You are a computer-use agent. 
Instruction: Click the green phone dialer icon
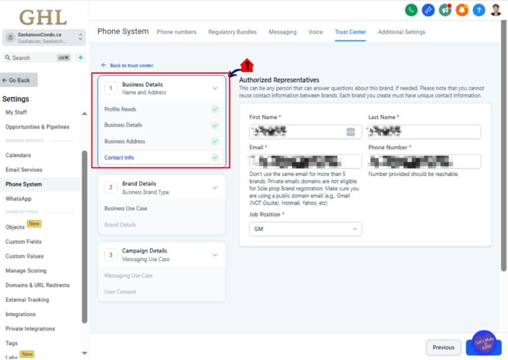pos(411,9)
